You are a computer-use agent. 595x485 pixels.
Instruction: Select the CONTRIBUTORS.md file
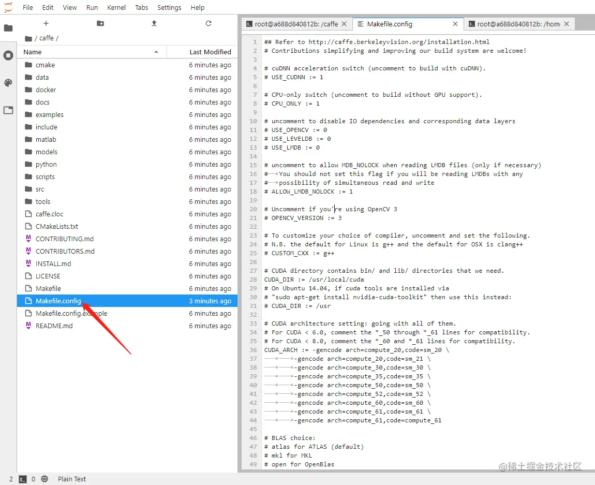coord(127,251)
